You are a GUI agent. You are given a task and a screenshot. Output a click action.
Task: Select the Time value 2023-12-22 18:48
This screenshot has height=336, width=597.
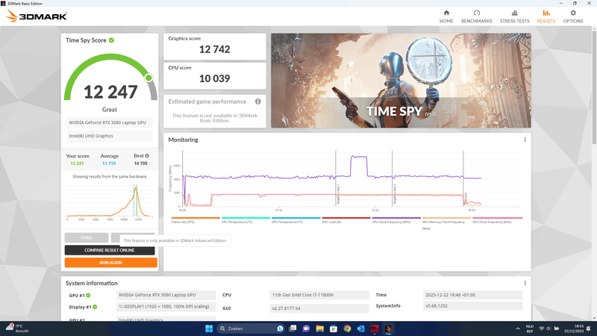pos(472,295)
